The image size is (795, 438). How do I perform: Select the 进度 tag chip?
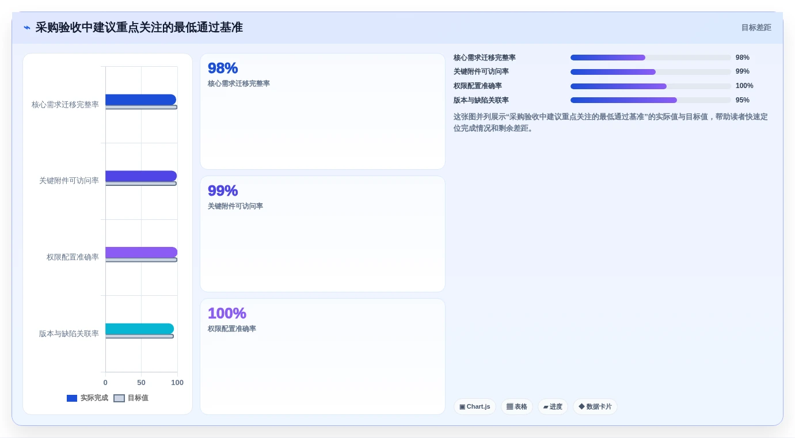553,406
